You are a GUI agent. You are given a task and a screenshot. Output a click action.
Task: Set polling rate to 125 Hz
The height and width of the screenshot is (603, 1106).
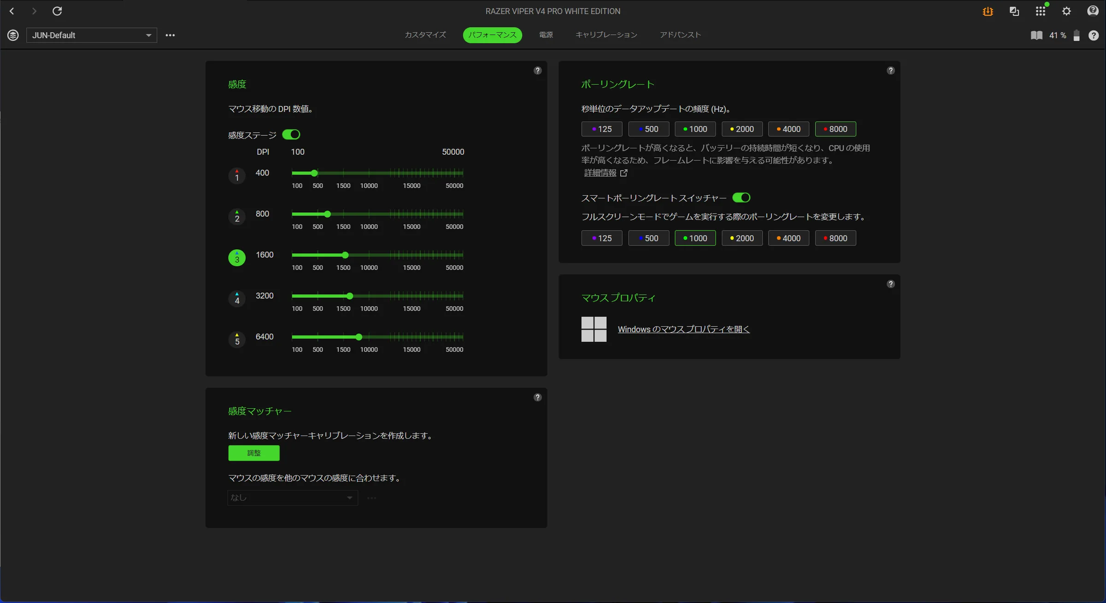pos(602,129)
